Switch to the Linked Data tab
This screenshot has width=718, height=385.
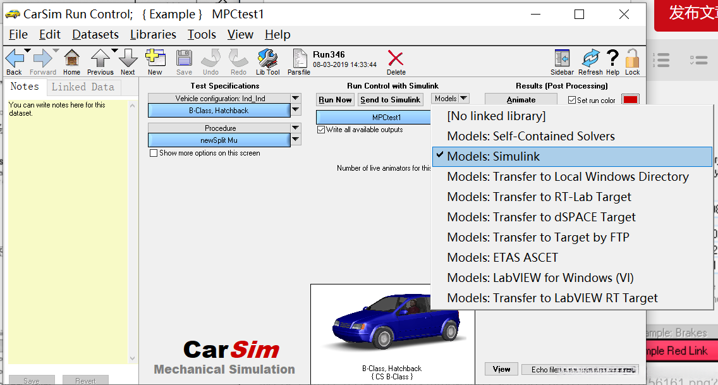pyautogui.click(x=83, y=87)
